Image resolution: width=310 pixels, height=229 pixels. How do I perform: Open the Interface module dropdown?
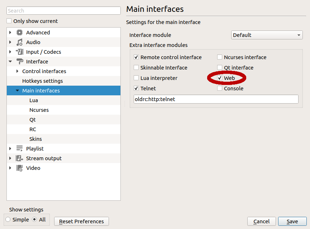pos(267,35)
